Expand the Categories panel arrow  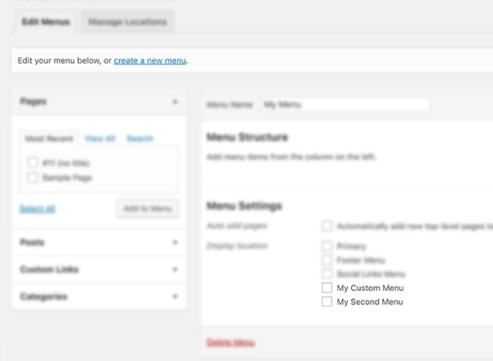pos(175,296)
